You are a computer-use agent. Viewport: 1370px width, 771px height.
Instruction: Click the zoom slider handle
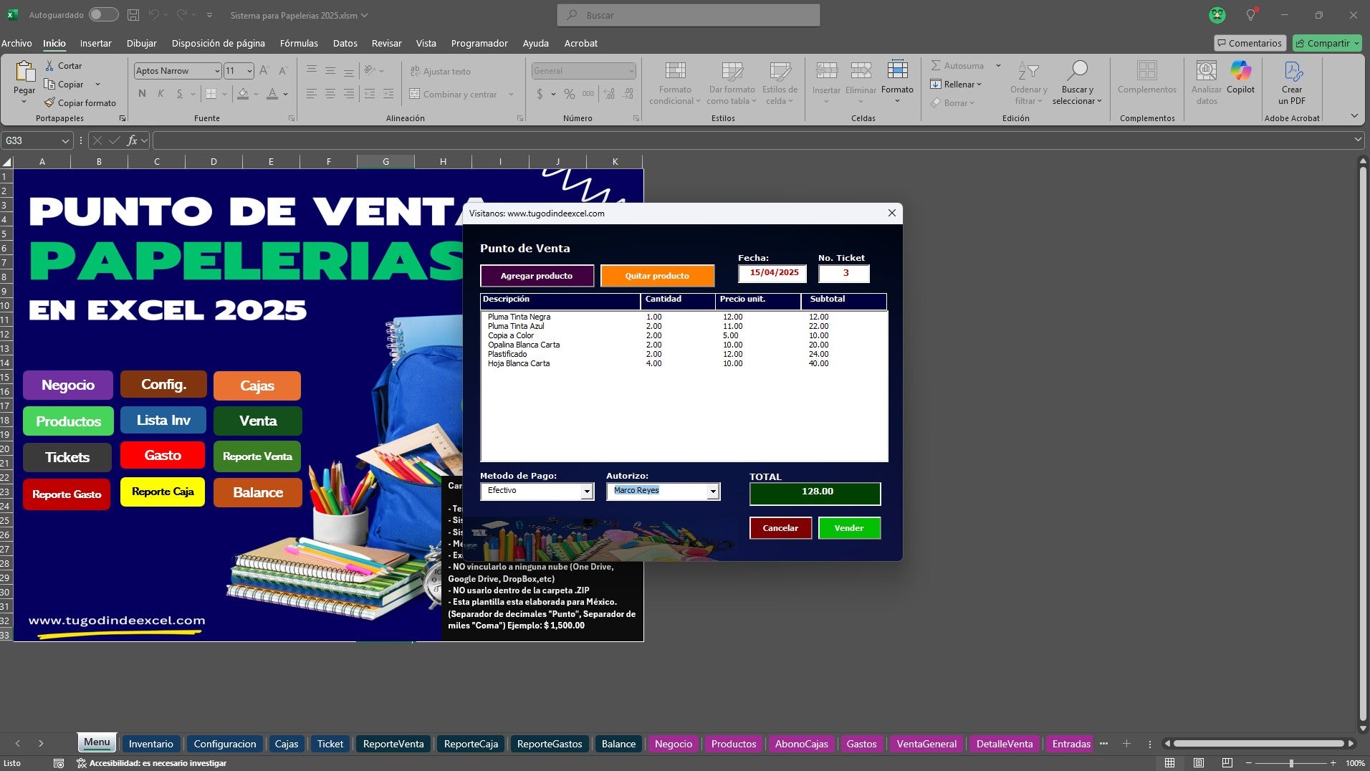[x=1291, y=763]
